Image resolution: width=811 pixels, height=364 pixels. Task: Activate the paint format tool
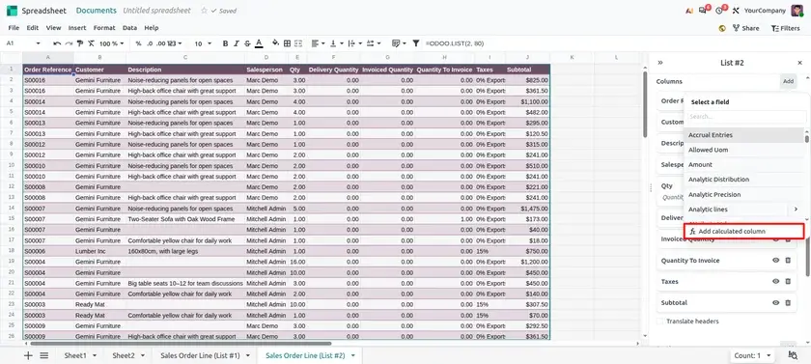pos(79,43)
